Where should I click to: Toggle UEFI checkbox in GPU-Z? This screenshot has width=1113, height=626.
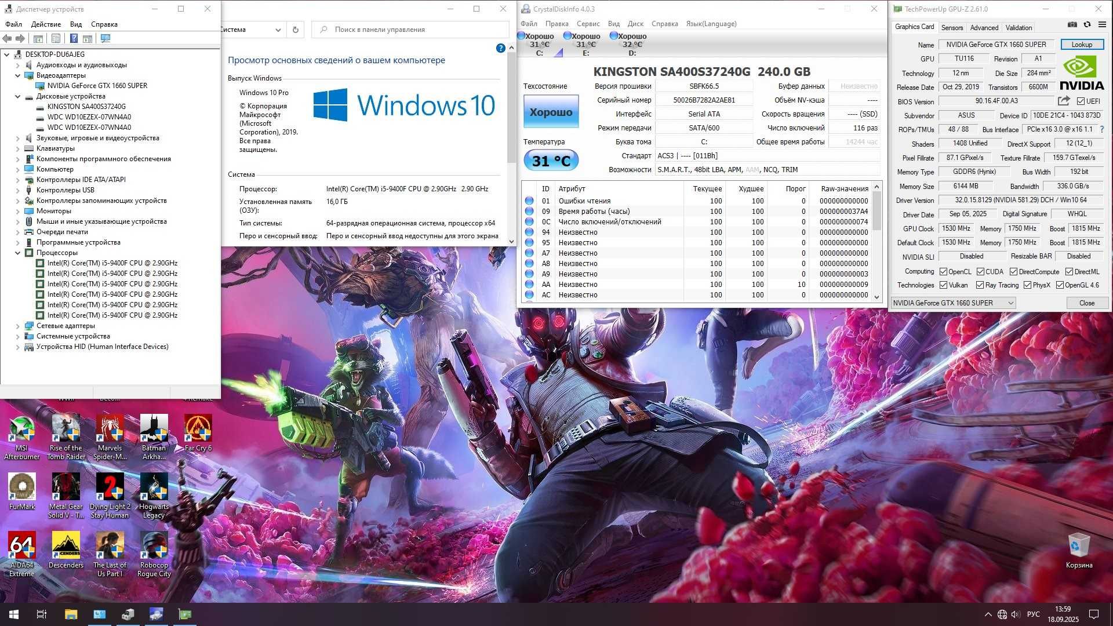tap(1081, 101)
